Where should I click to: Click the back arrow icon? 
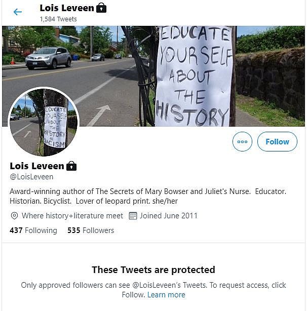click(x=18, y=12)
